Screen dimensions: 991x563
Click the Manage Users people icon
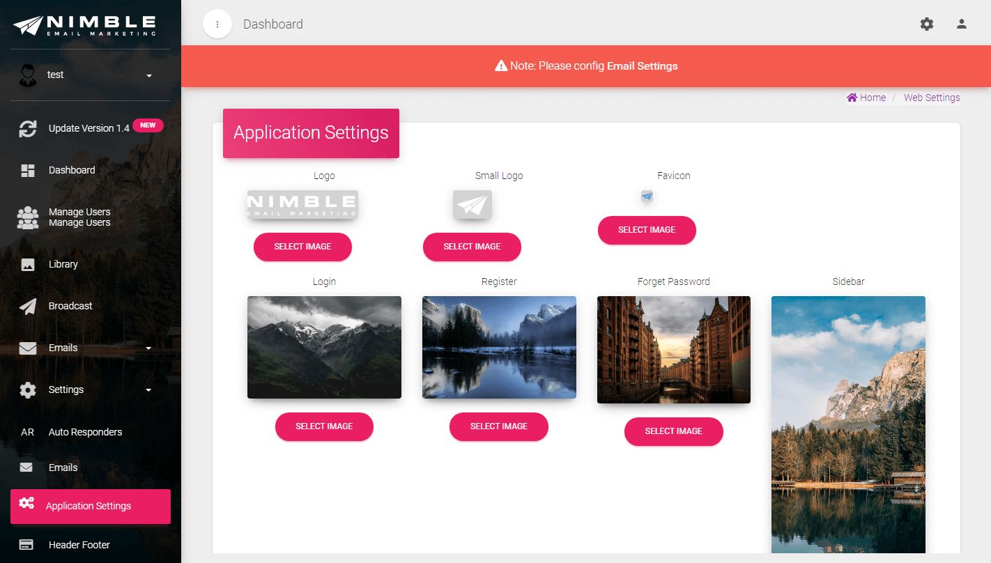pos(28,217)
